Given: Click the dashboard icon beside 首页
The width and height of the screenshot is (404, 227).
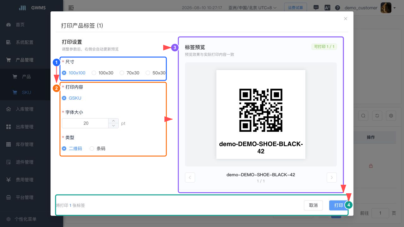Looking at the screenshot, I should coord(9,25).
